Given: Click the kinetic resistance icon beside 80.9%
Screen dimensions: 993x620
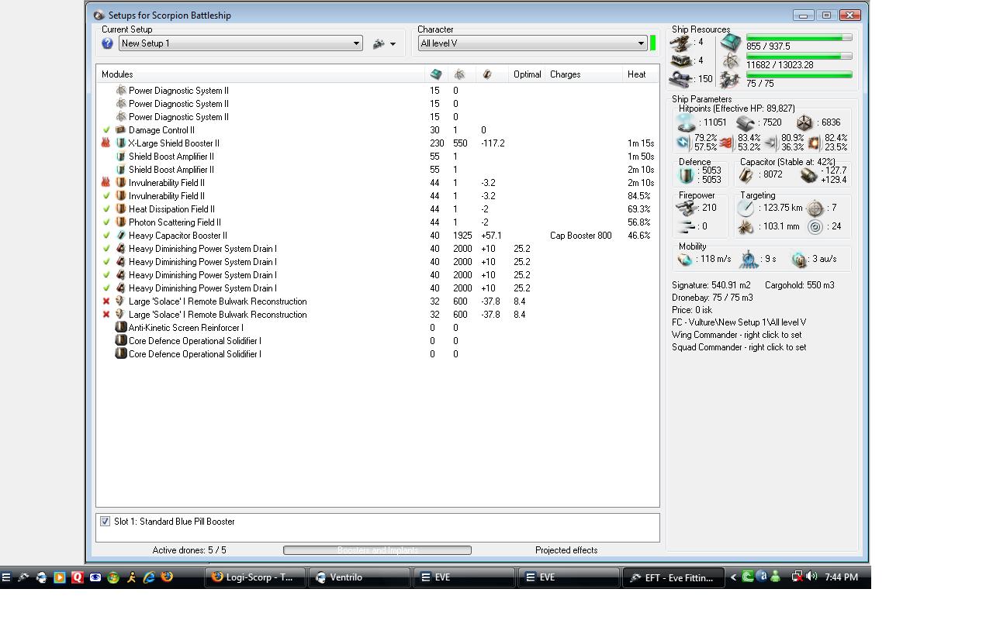Looking at the screenshot, I should (771, 143).
